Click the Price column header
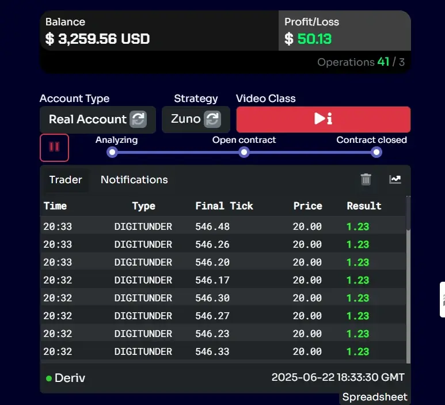This screenshot has width=445, height=405. [x=307, y=206]
